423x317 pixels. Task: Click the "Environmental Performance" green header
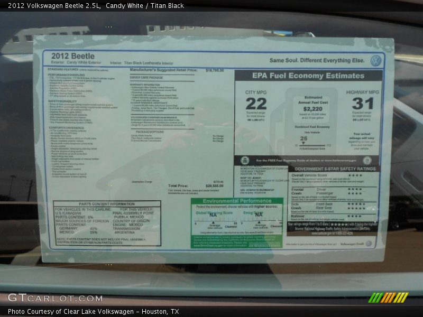click(x=237, y=201)
